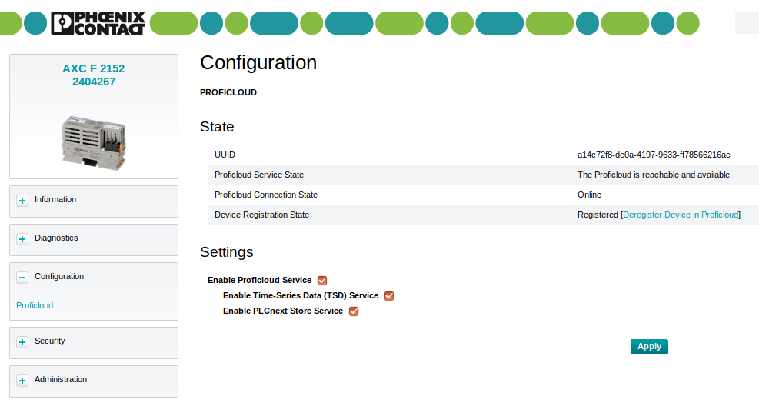759x406 pixels.
Task: Open the Security menu label
Action: tap(49, 341)
